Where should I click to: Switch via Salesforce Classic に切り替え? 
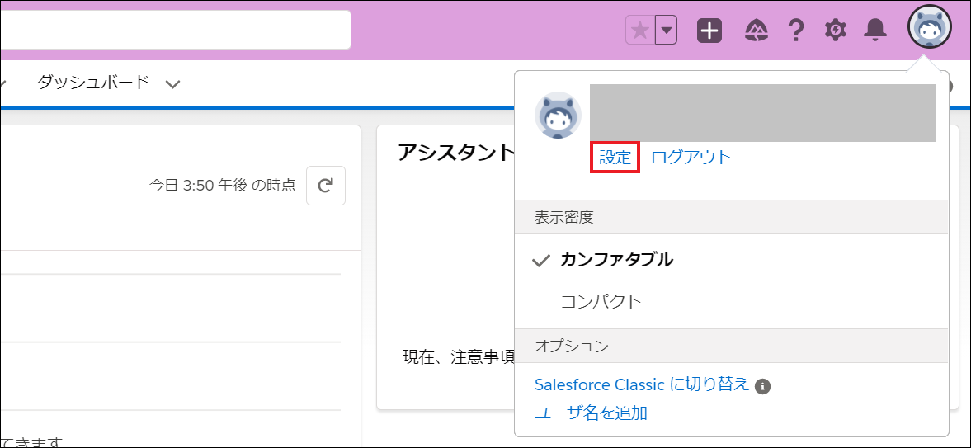coord(642,384)
